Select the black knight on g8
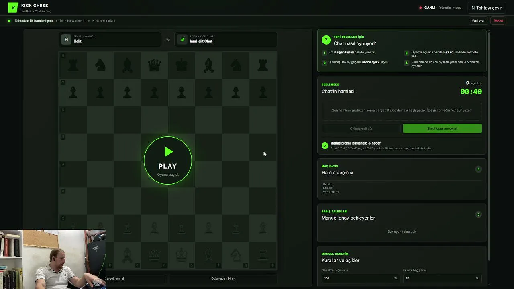 236,65
